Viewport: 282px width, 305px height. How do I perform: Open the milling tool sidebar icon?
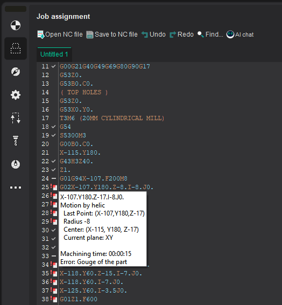pos(16,141)
